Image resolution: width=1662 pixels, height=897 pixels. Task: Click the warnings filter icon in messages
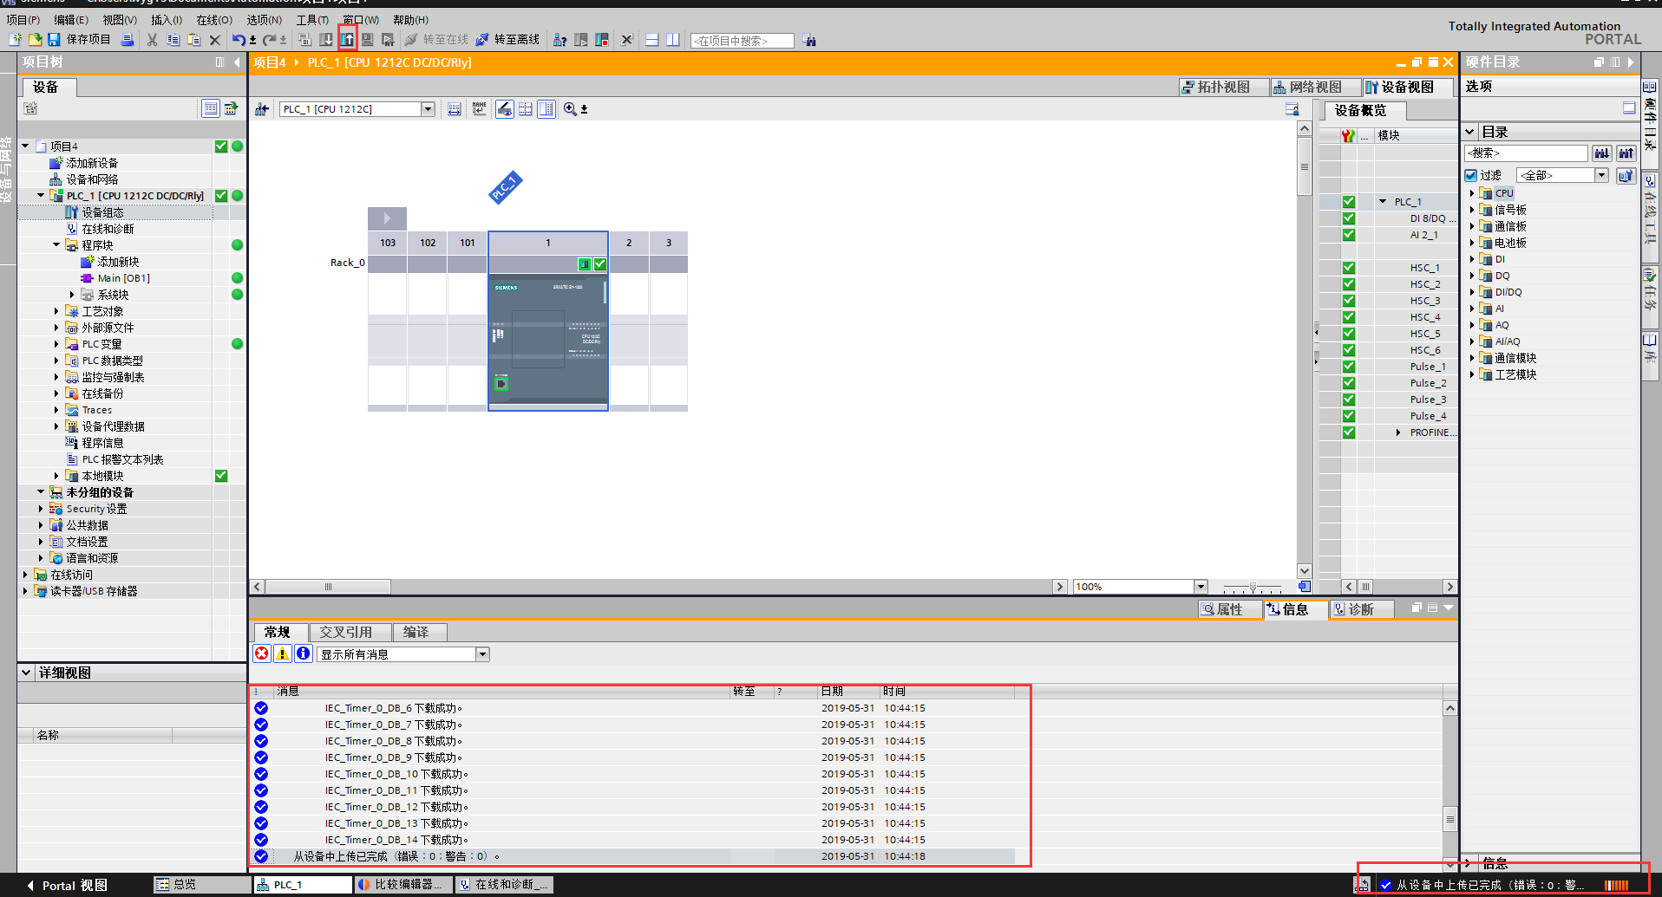click(283, 653)
